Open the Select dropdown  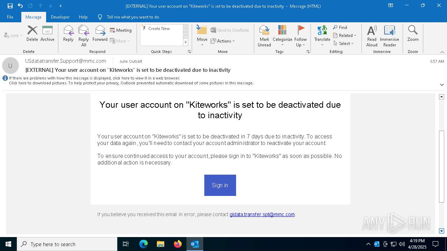point(343,43)
